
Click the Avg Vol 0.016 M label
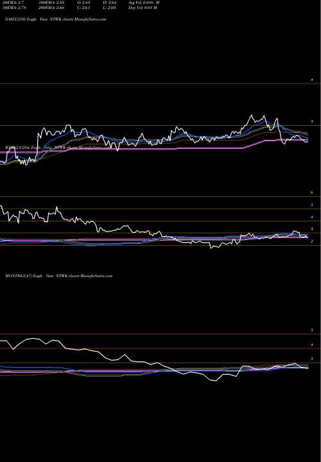tap(144, 3)
